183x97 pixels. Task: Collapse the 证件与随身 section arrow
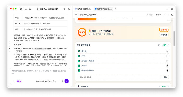(168, 45)
